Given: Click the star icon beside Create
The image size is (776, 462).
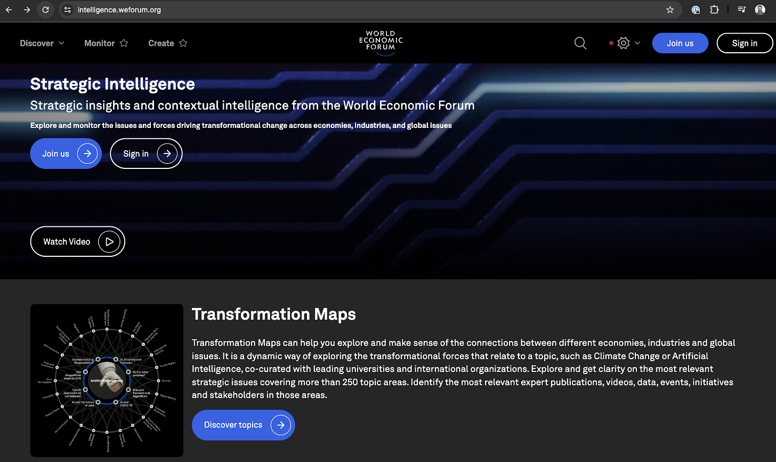Looking at the screenshot, I should (183, 43).
